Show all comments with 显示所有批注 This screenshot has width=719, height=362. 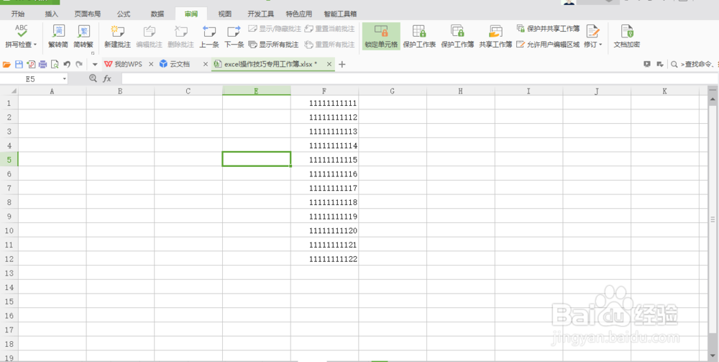[274, 45]
